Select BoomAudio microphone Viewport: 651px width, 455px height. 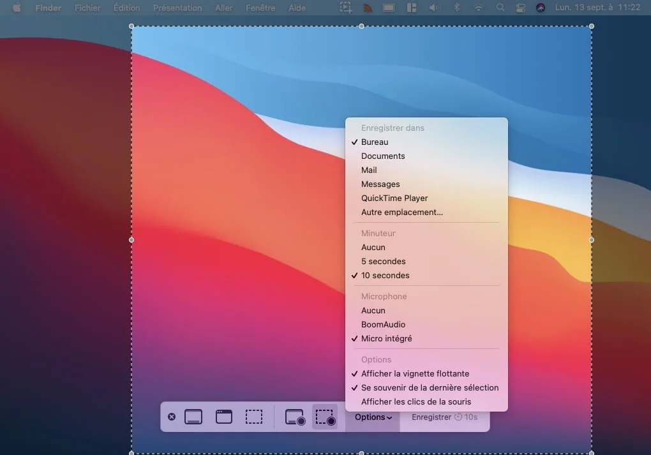point(426,325)
